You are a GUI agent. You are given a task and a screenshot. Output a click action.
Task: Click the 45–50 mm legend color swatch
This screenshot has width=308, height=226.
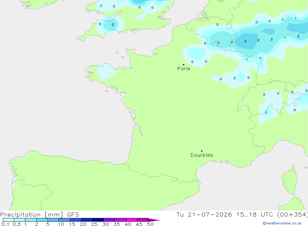pos(143,220)
